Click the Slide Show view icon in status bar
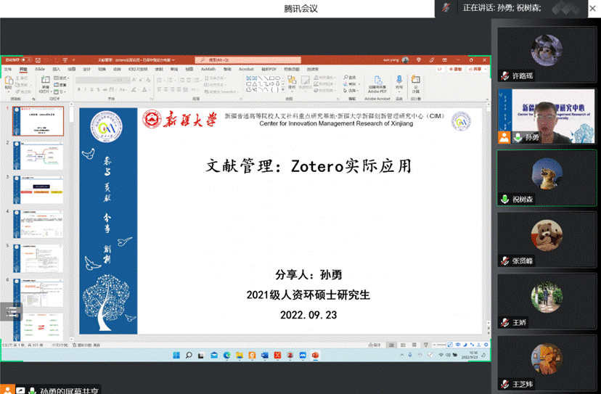601x394 pixels. (425, 345)
